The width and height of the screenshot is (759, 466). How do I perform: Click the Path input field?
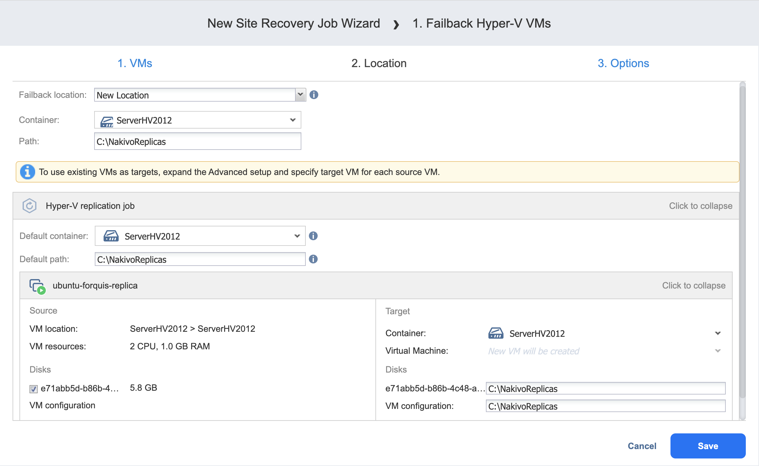click(197, 141)
